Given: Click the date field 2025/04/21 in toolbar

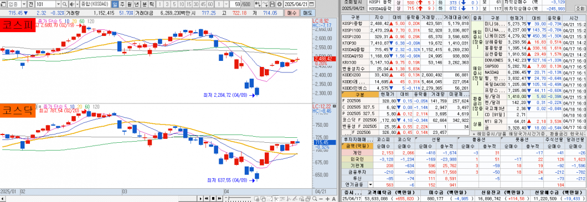Looking at the screenshot, I should tap(295, 4).
